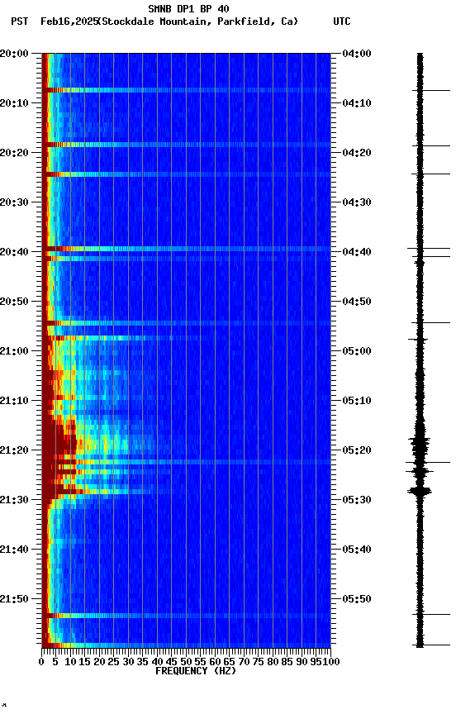The width and height of the screenshot is (456, 714).
Task: Click the 04:30 UTC time label
Action: (357, 202)
